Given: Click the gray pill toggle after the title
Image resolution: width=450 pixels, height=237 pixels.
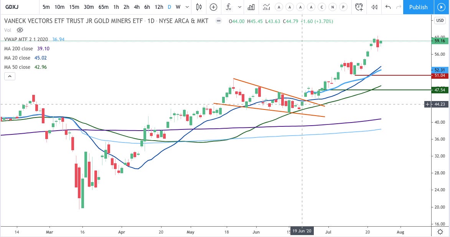Looking at the screenshot, I should point(219,21).
